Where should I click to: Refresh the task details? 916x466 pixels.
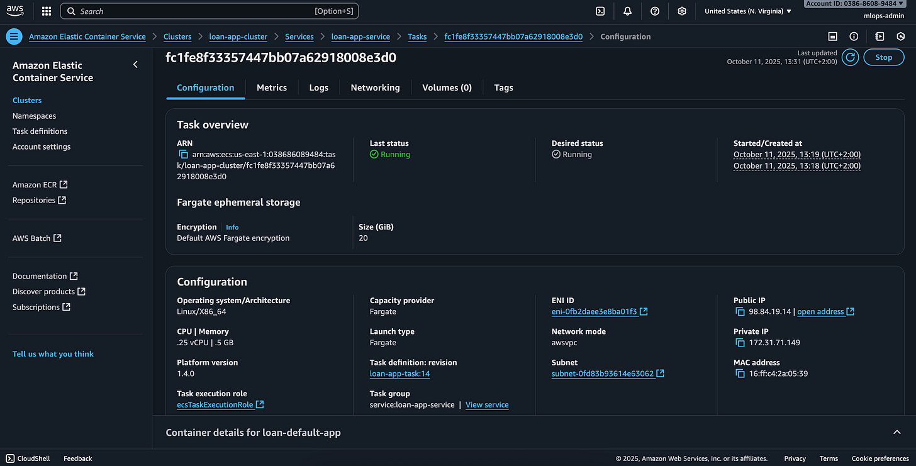pyautogui.click(x=850, y=57)
